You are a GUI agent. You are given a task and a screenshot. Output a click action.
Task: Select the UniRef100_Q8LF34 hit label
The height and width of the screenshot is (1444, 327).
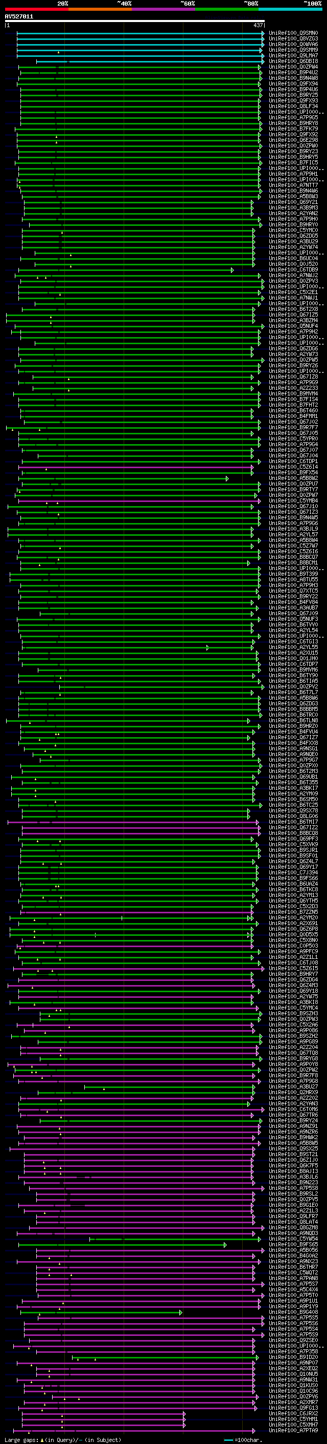(x=293, y=106)
